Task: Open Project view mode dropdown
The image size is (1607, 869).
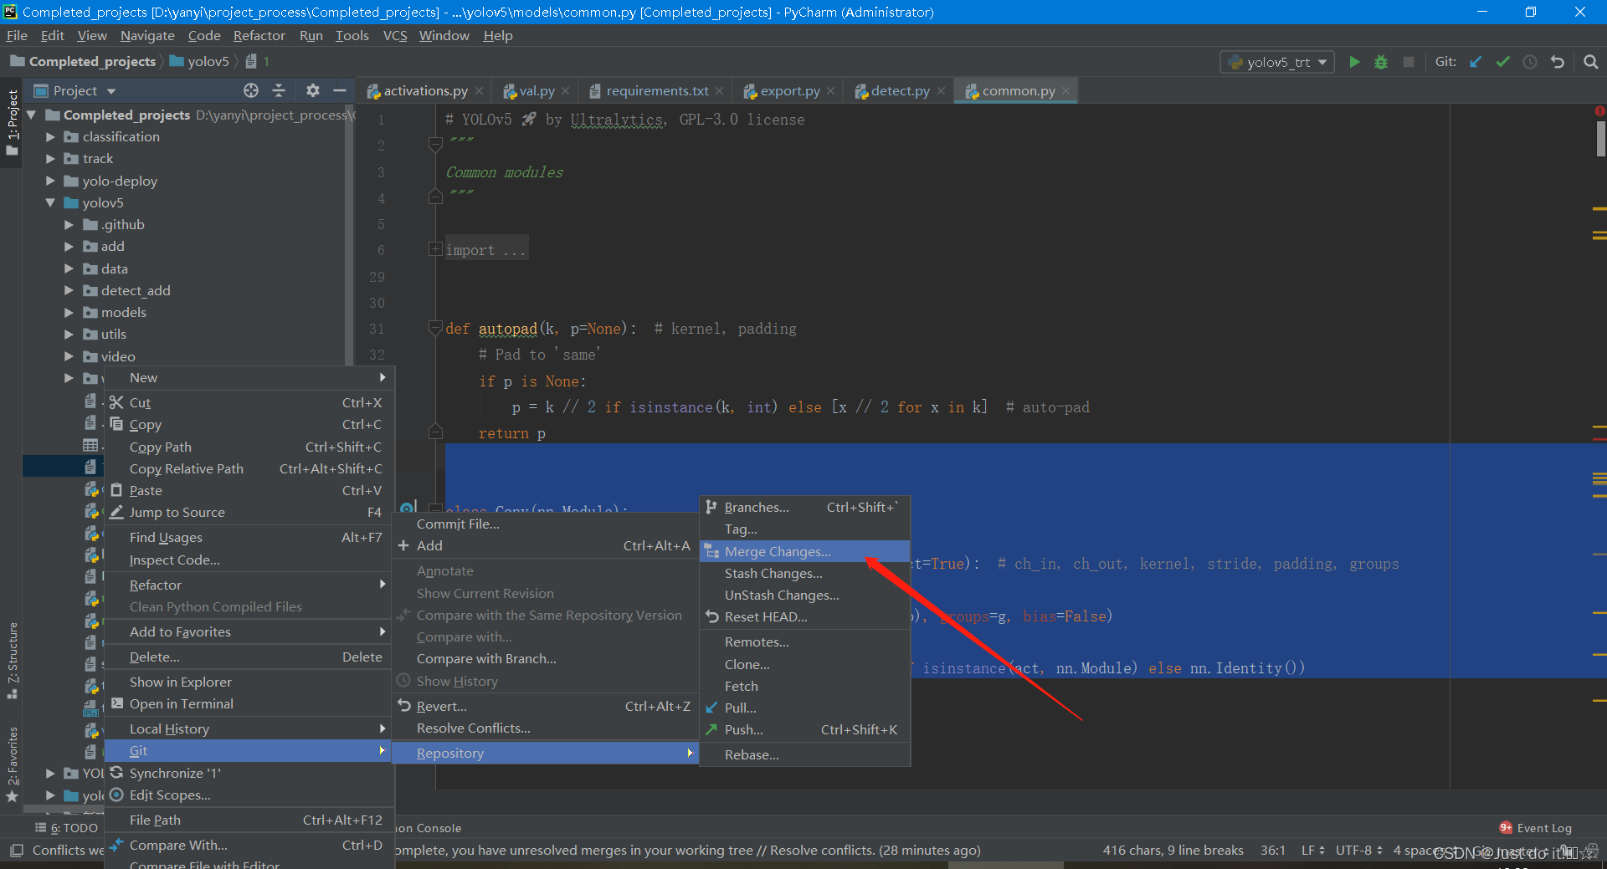Action: tap(111, 91)
